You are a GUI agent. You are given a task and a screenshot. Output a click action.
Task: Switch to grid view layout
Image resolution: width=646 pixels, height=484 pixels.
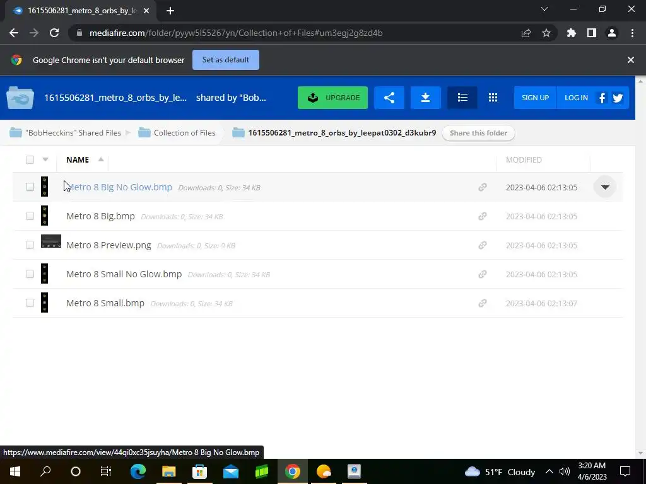pyautogui.click(x=493, y=98)
